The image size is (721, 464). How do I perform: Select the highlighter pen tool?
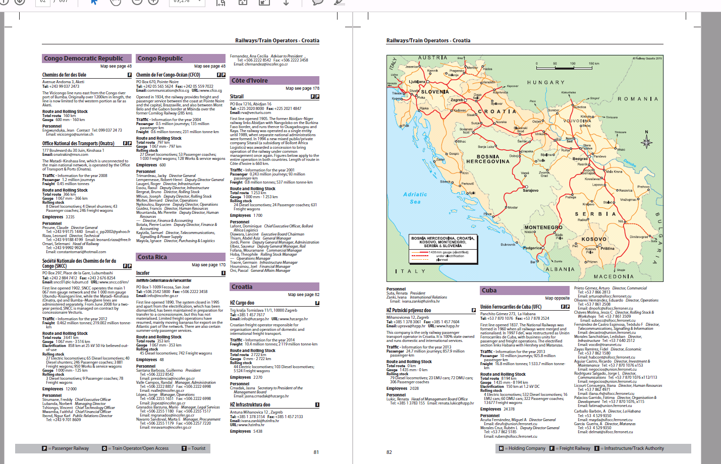339,2
